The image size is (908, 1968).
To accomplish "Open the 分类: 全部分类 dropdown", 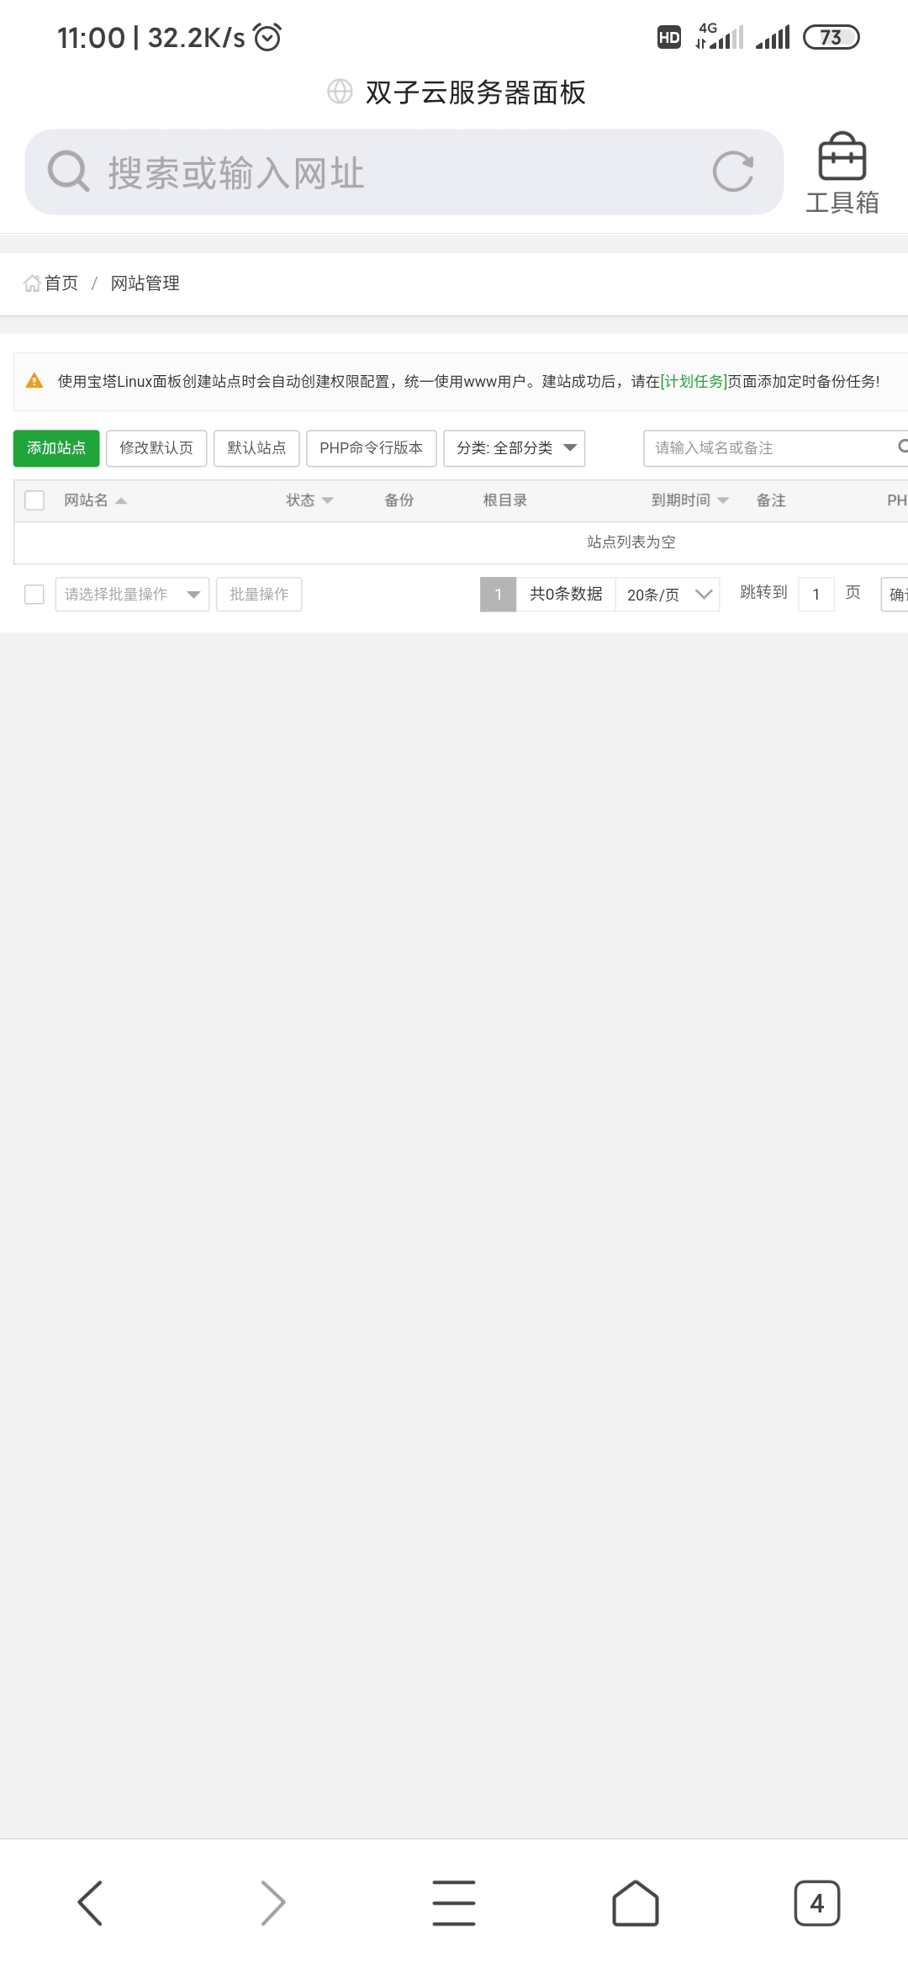I will click(515, 448).
